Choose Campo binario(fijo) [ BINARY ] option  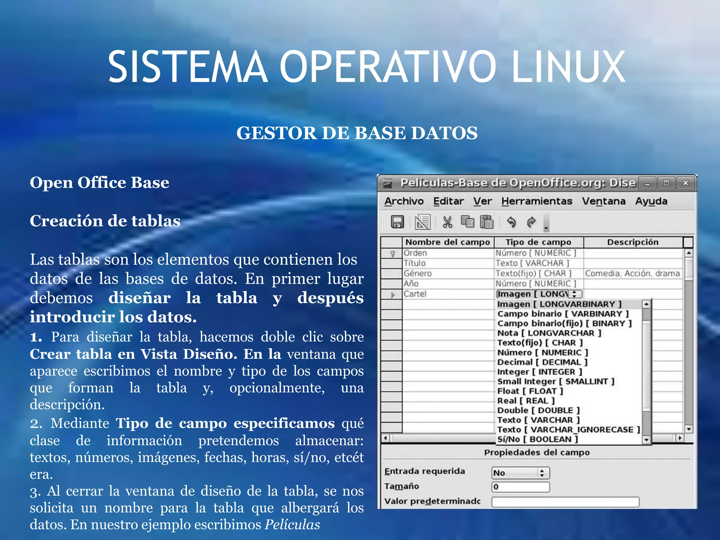coord(569,323)
